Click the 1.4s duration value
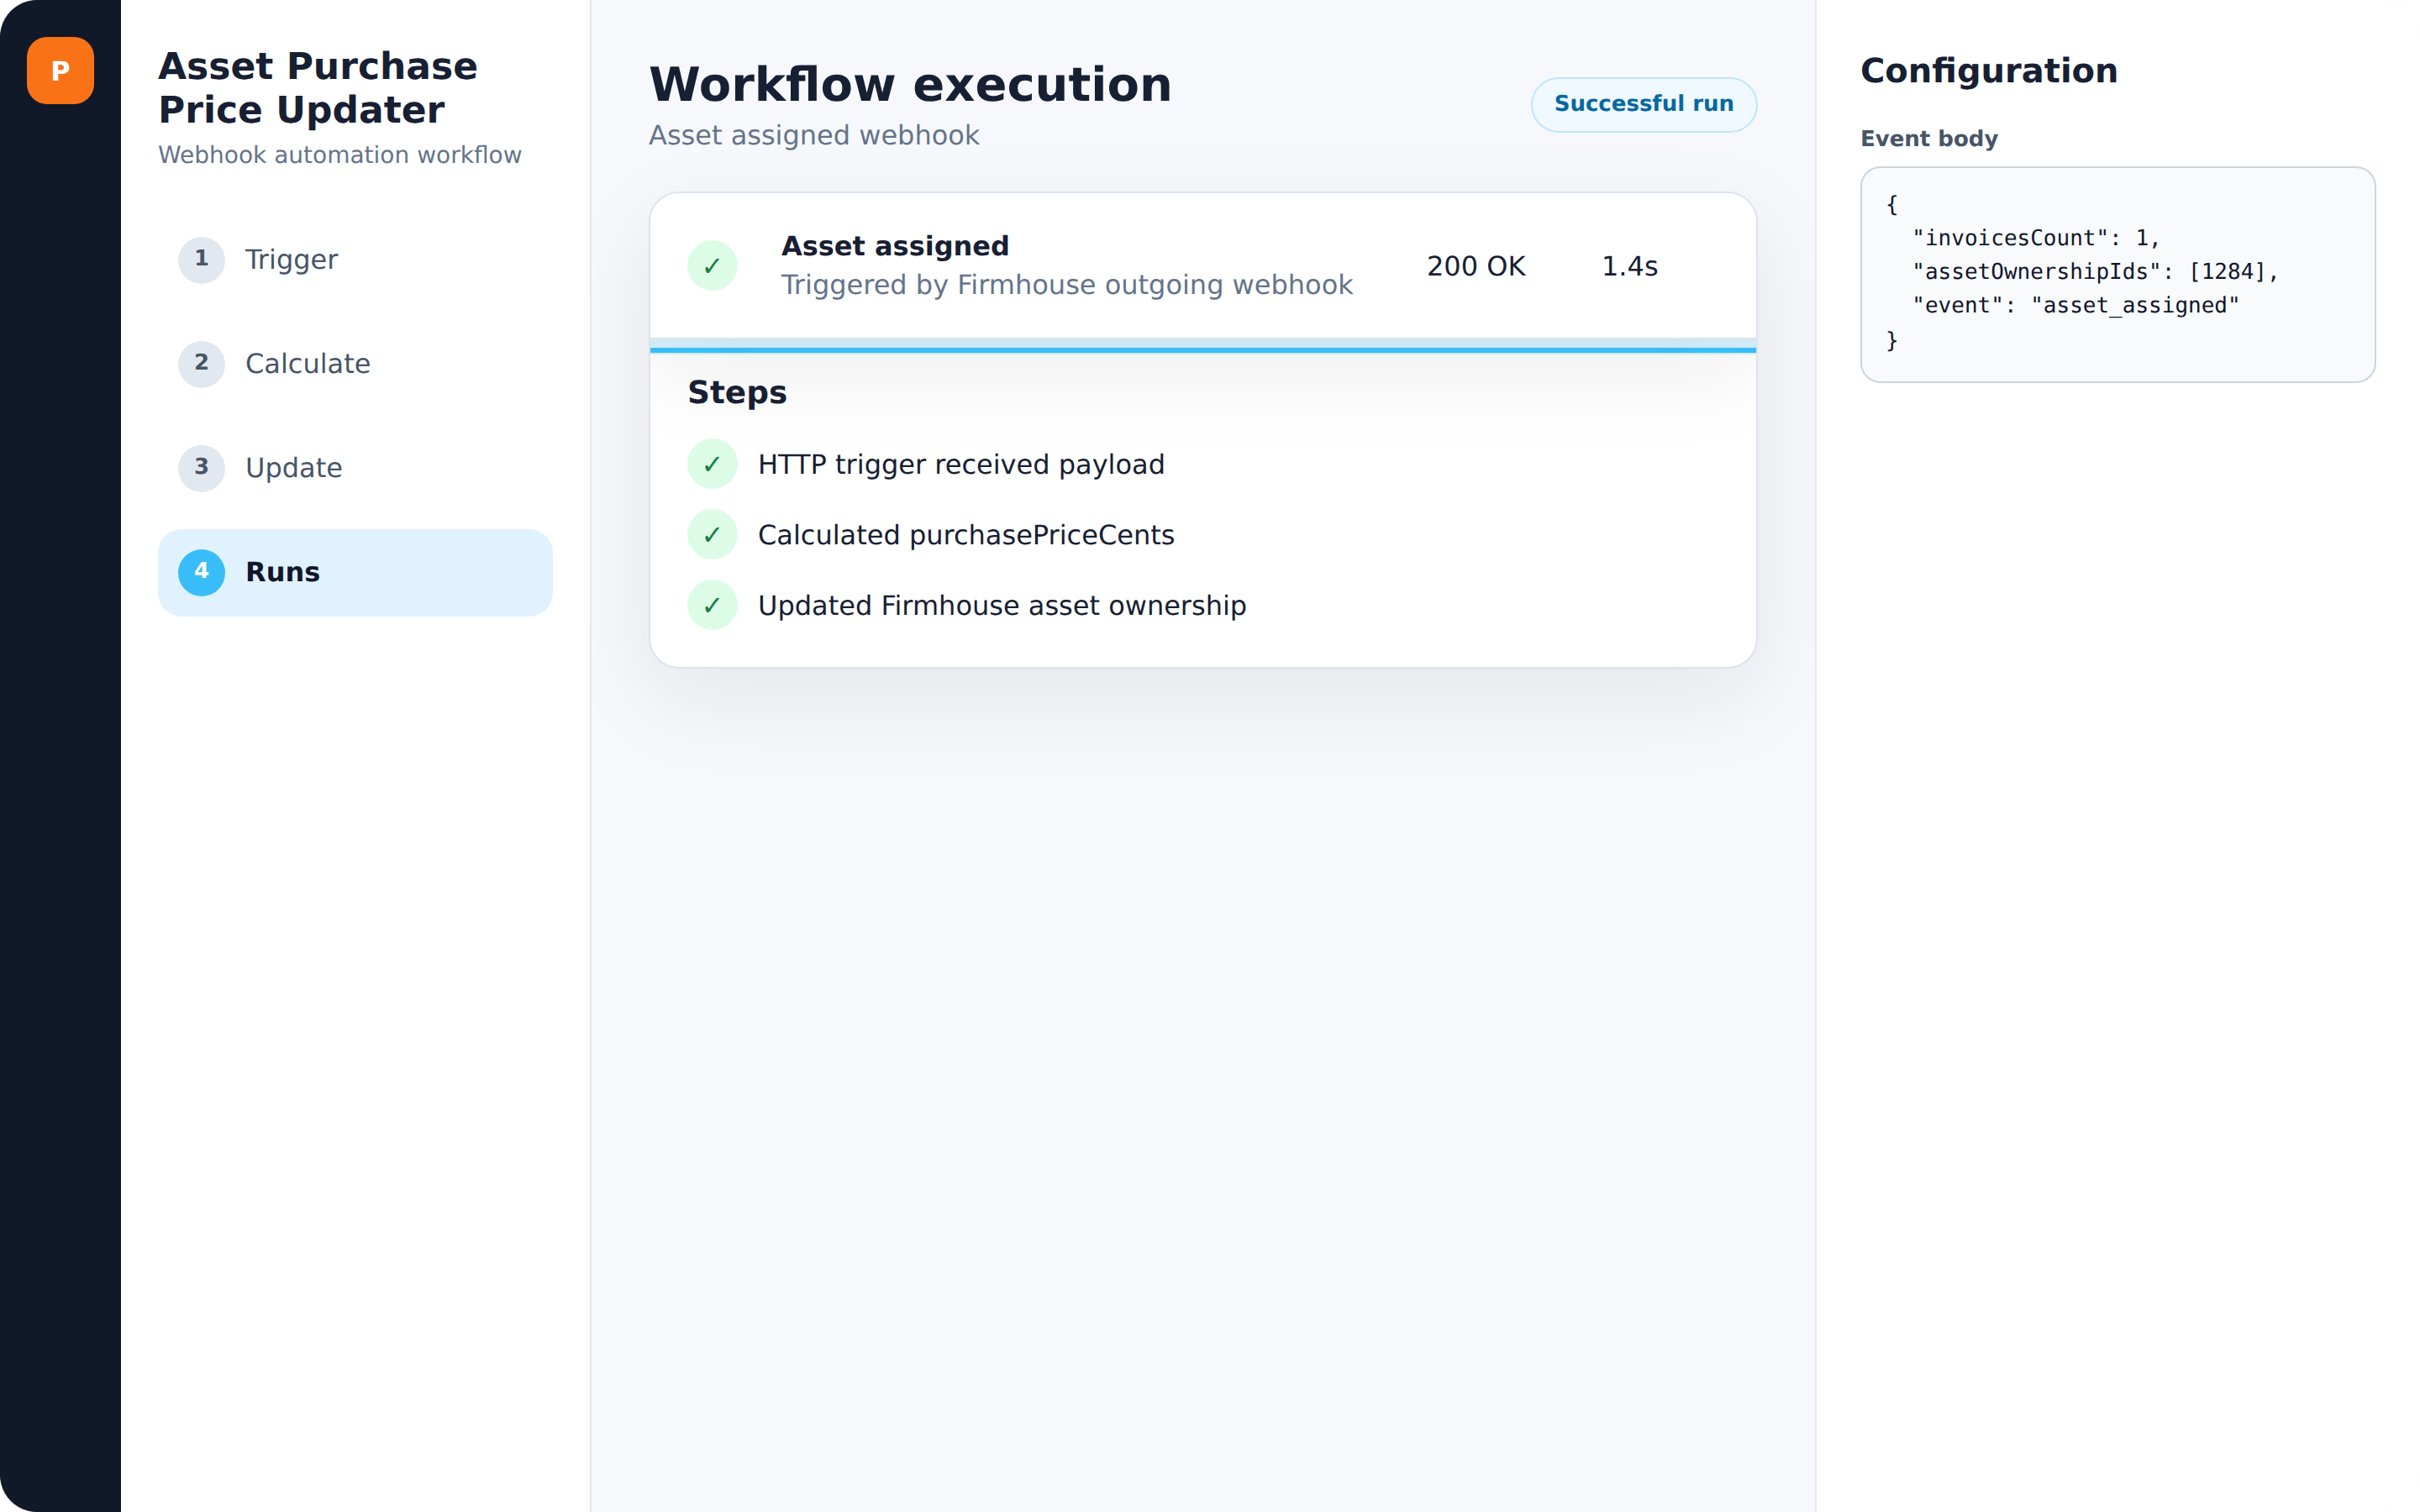Image resolution: width=2420 pixels, height=1512 pixels. pos(1630,266)
